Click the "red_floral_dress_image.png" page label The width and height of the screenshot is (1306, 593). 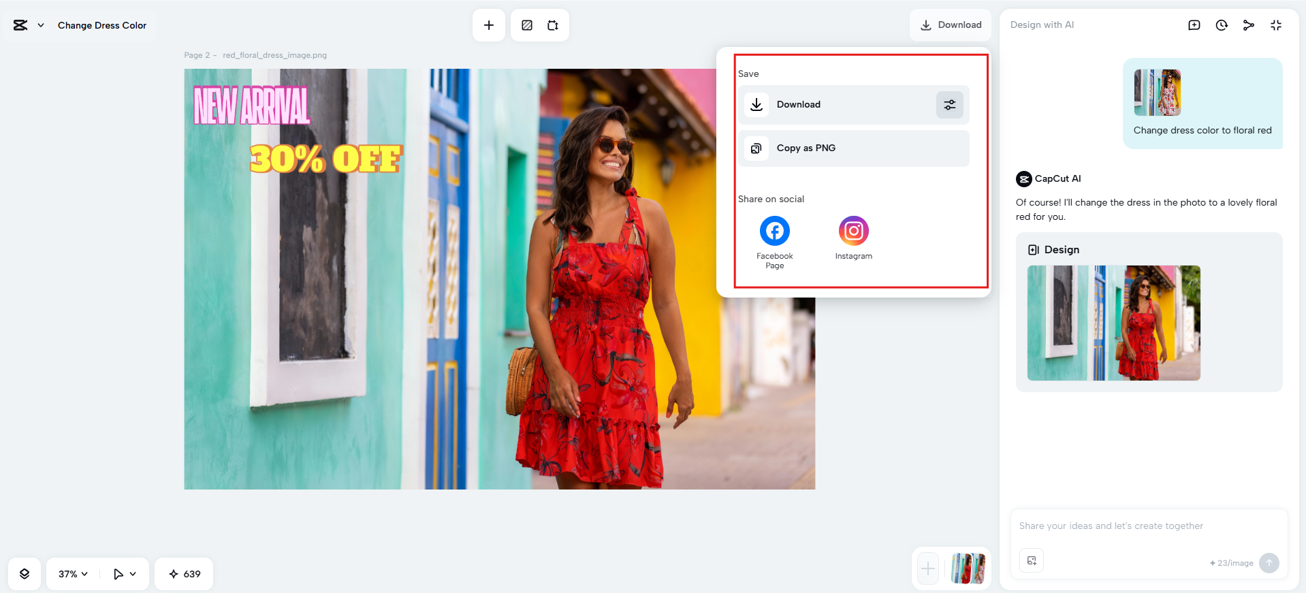[274, 55]
